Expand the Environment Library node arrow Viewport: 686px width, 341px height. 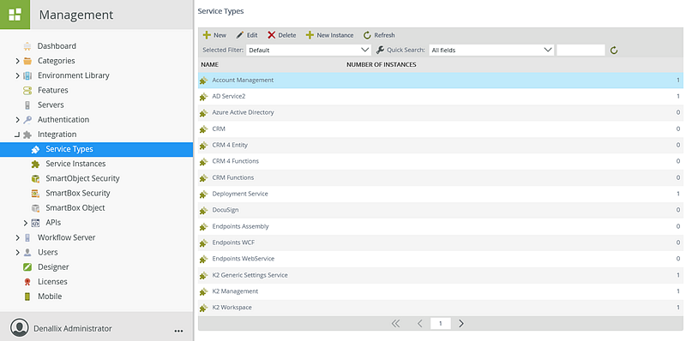17,75
